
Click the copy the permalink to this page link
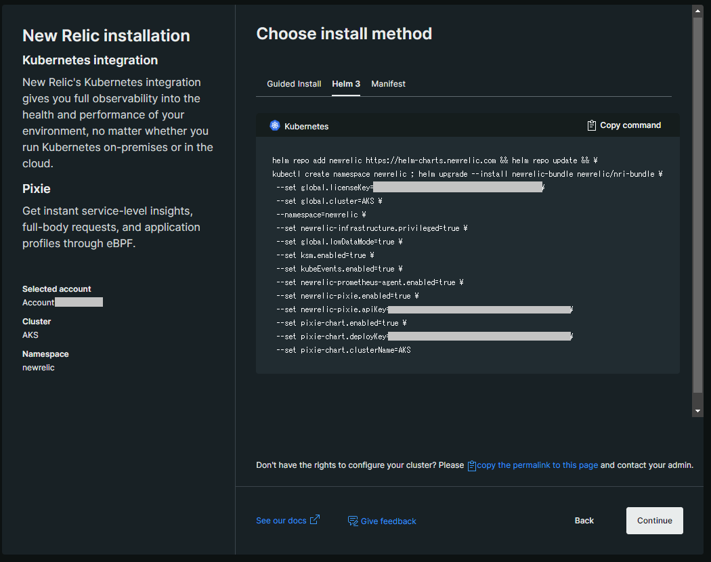[x=538, y=465]
